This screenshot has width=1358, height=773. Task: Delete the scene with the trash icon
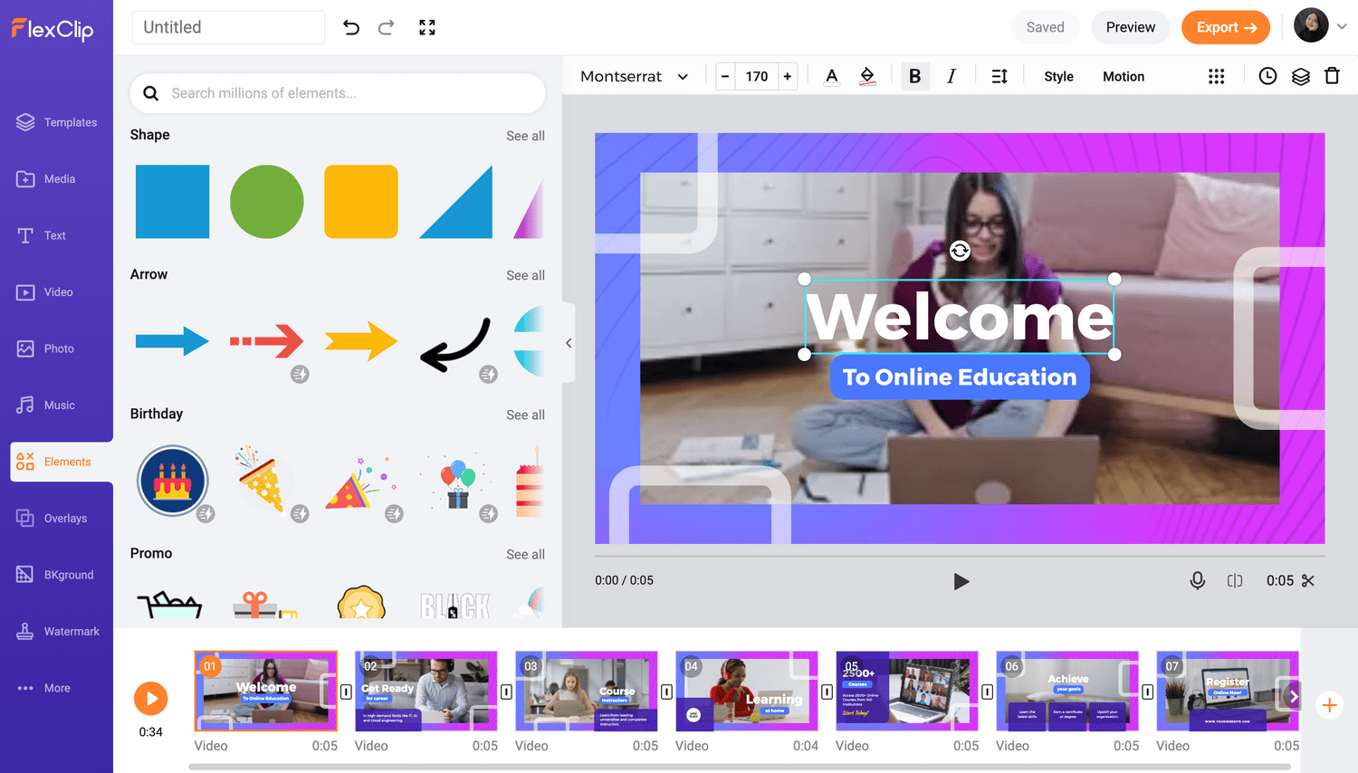pos(1333,76)
